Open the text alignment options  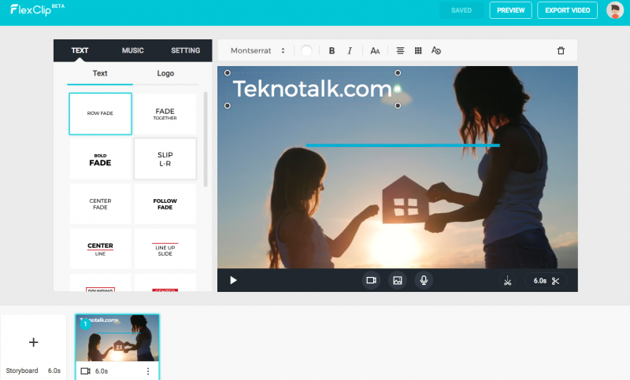[400, 50]
